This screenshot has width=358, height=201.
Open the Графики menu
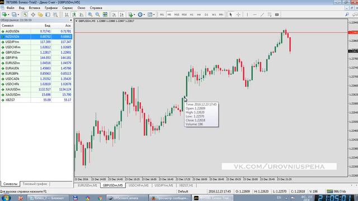[51, 8]
